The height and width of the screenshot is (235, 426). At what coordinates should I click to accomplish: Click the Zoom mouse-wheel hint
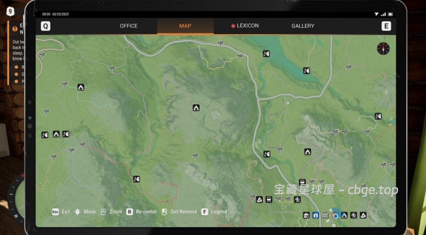coord(111,212)
